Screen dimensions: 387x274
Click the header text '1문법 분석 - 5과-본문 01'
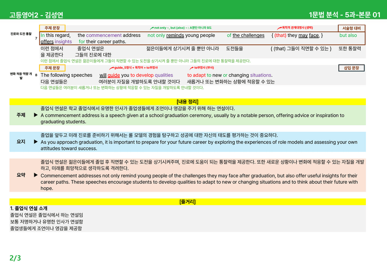pos(345,15)
